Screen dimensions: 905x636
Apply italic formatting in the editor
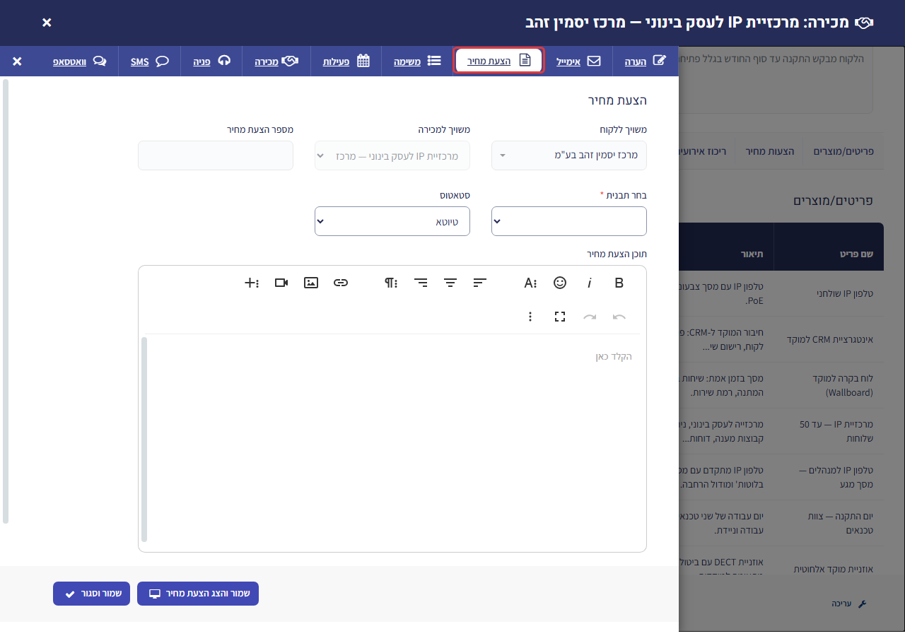(x=589, y=283)
